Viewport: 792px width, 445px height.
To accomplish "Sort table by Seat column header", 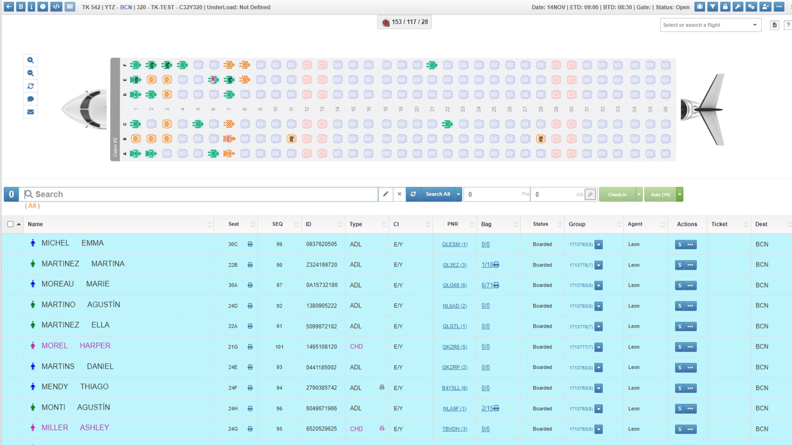I will [236, 224].
